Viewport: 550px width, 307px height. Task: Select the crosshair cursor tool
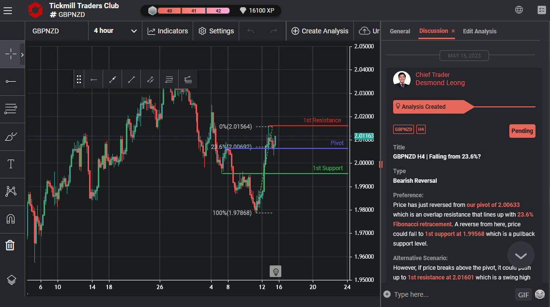[11, 54]
